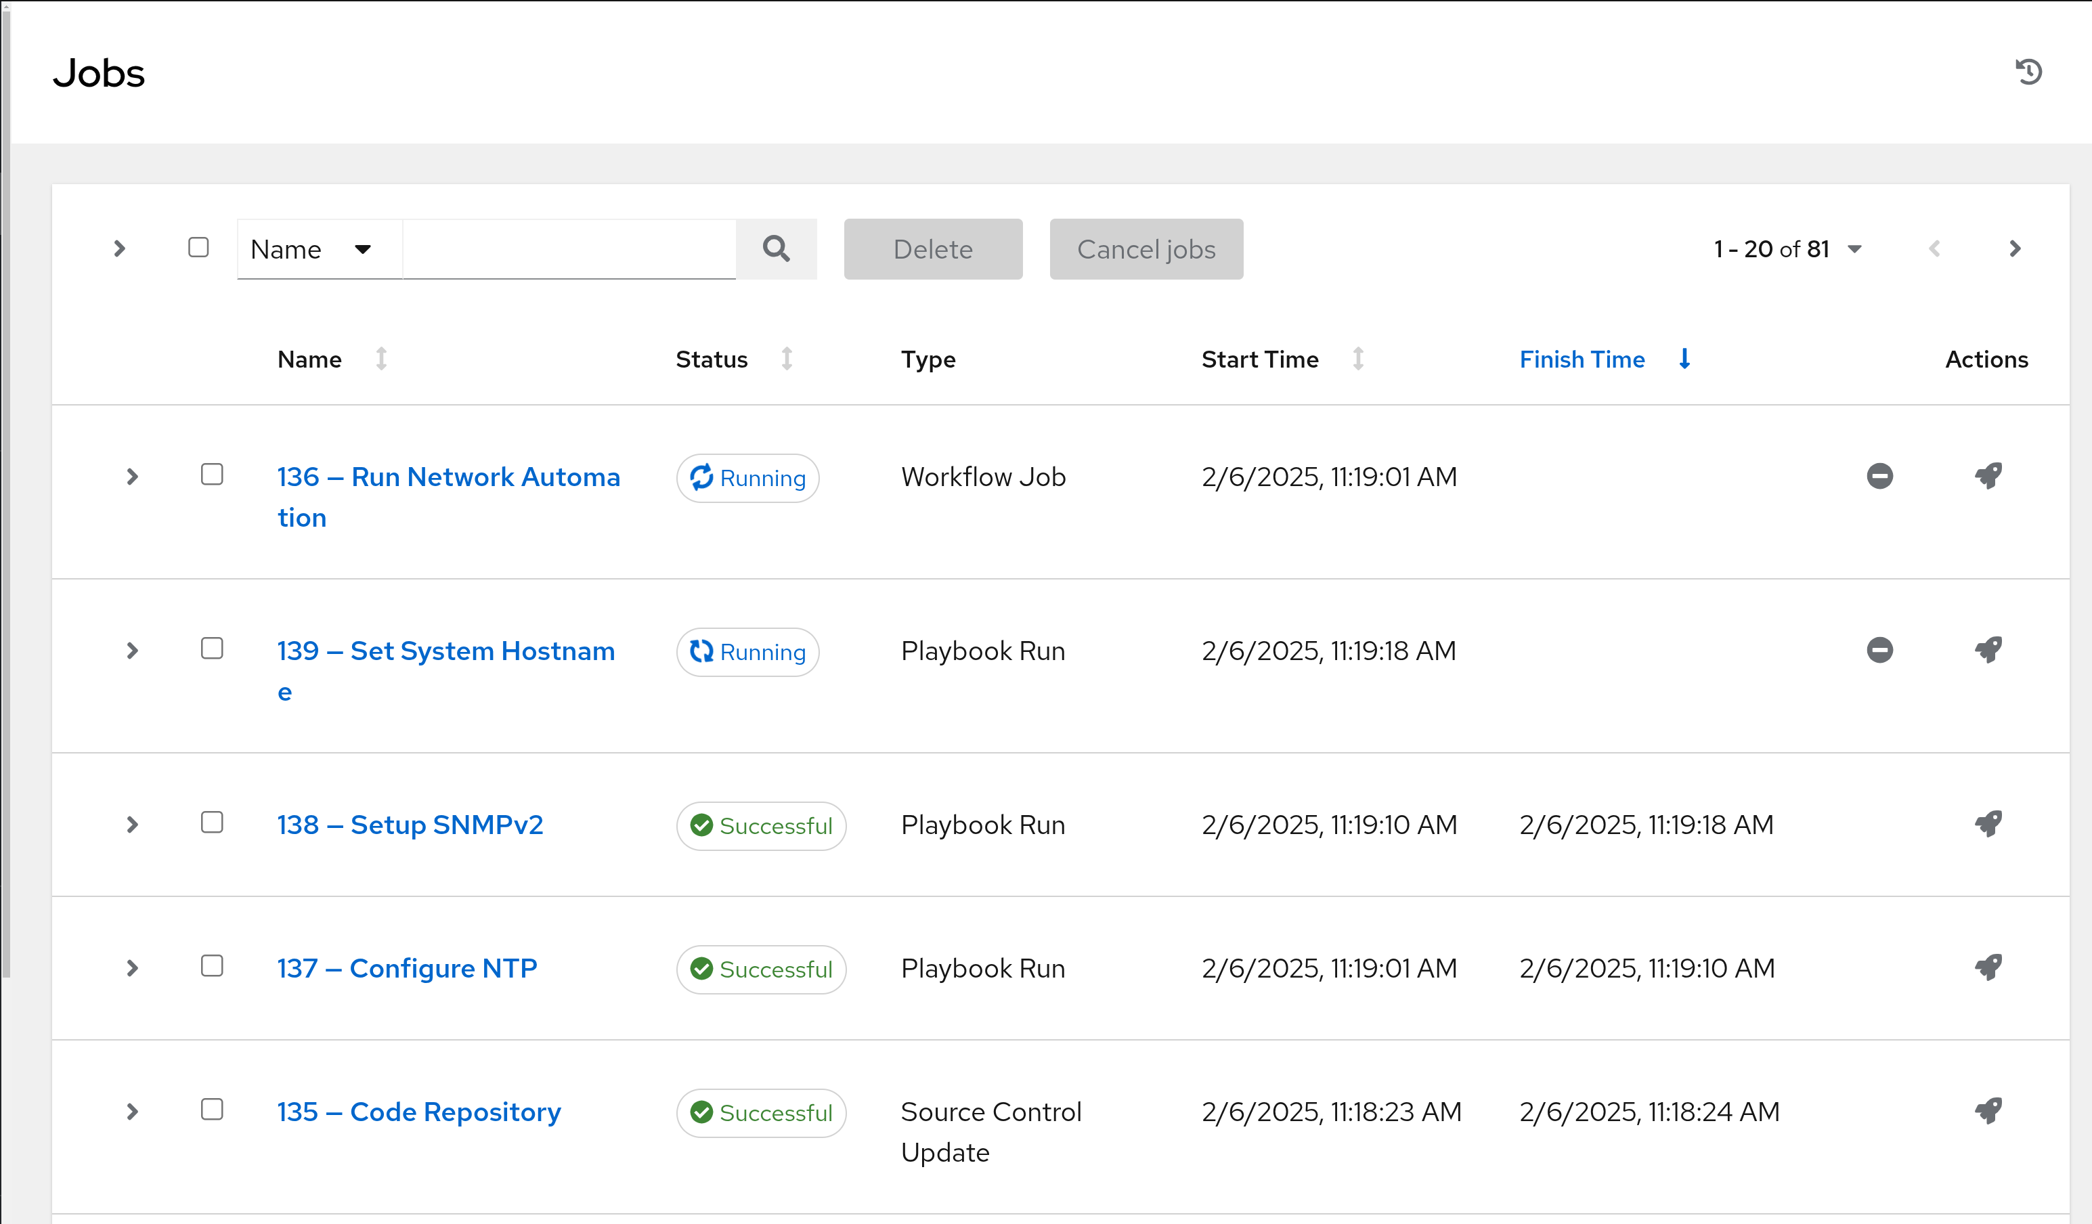The width and height of the screenshot is (2092, 1224).
Task: Sort jobs by Start Time column
Action: 1259,359
